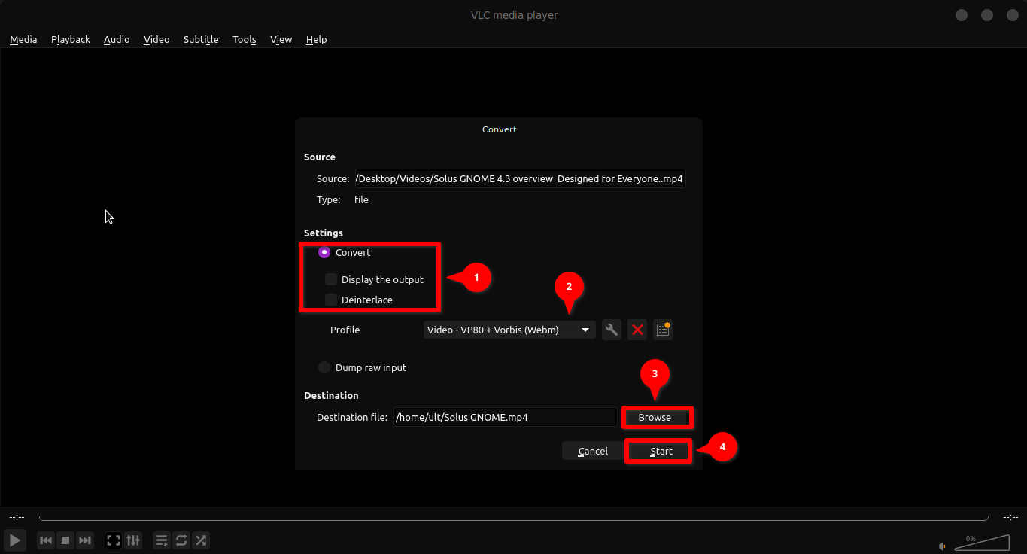Tick the Deinterlace checkbox
This screenshot has height=554, width=1027.
(x=331, y=300)
